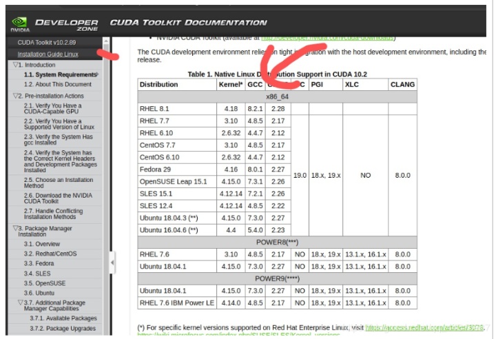Open 2.3. Verify the System Has gcc Installed
Viewport: 496px width, 339px height.
tap(58, 140)
